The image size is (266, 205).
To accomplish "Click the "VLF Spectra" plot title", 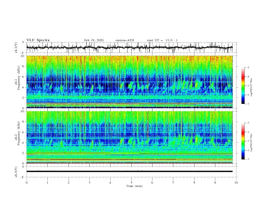I will (38, 40).
